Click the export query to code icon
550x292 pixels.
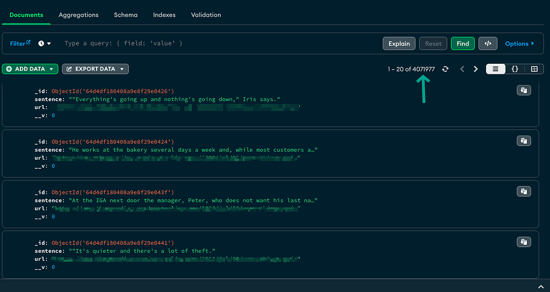488,43
